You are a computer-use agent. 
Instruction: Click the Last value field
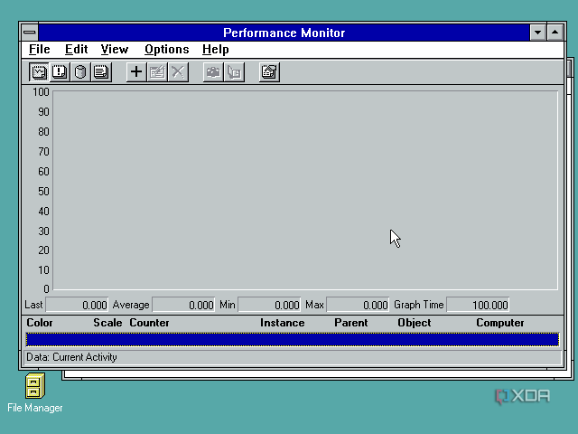77,305
